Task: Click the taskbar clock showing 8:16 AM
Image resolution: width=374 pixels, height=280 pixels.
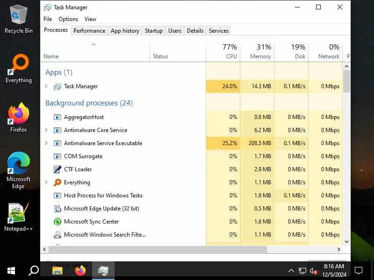Action: click(334, 271)
